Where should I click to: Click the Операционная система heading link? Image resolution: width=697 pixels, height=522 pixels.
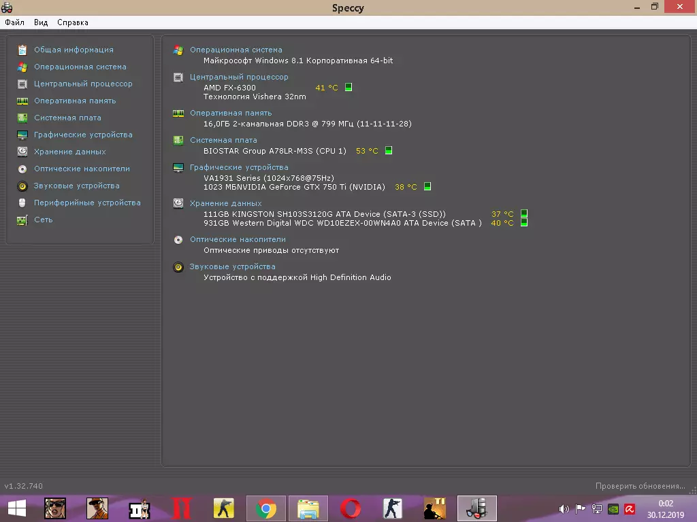pyautogui.click(x=236, y=50)
